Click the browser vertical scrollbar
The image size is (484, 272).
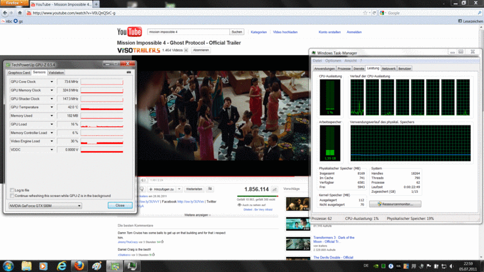(481, 142)
